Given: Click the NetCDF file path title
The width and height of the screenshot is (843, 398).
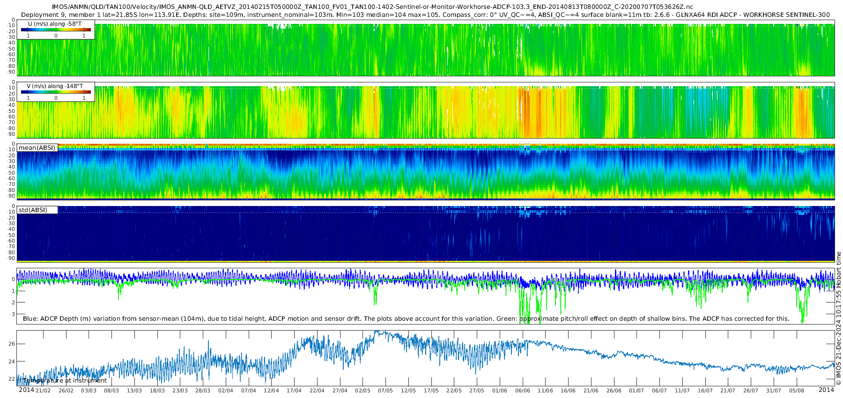Looking at the screenshot, I should tap(372, 7).
